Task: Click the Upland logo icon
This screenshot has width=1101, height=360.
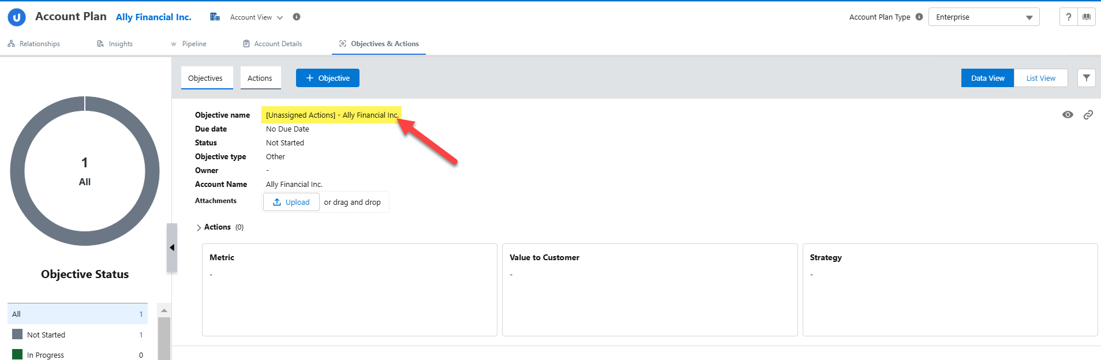Action: [17, 17]
